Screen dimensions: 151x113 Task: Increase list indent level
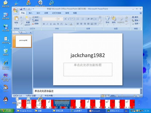click(92, 19)
